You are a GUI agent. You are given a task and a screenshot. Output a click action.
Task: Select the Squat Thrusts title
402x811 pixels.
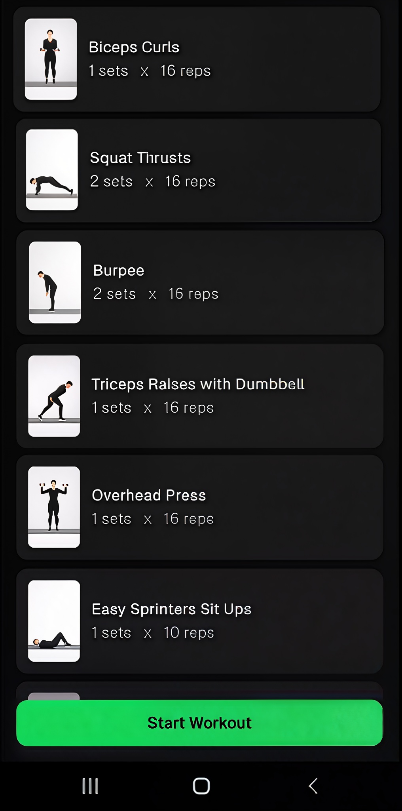(140, 158)
